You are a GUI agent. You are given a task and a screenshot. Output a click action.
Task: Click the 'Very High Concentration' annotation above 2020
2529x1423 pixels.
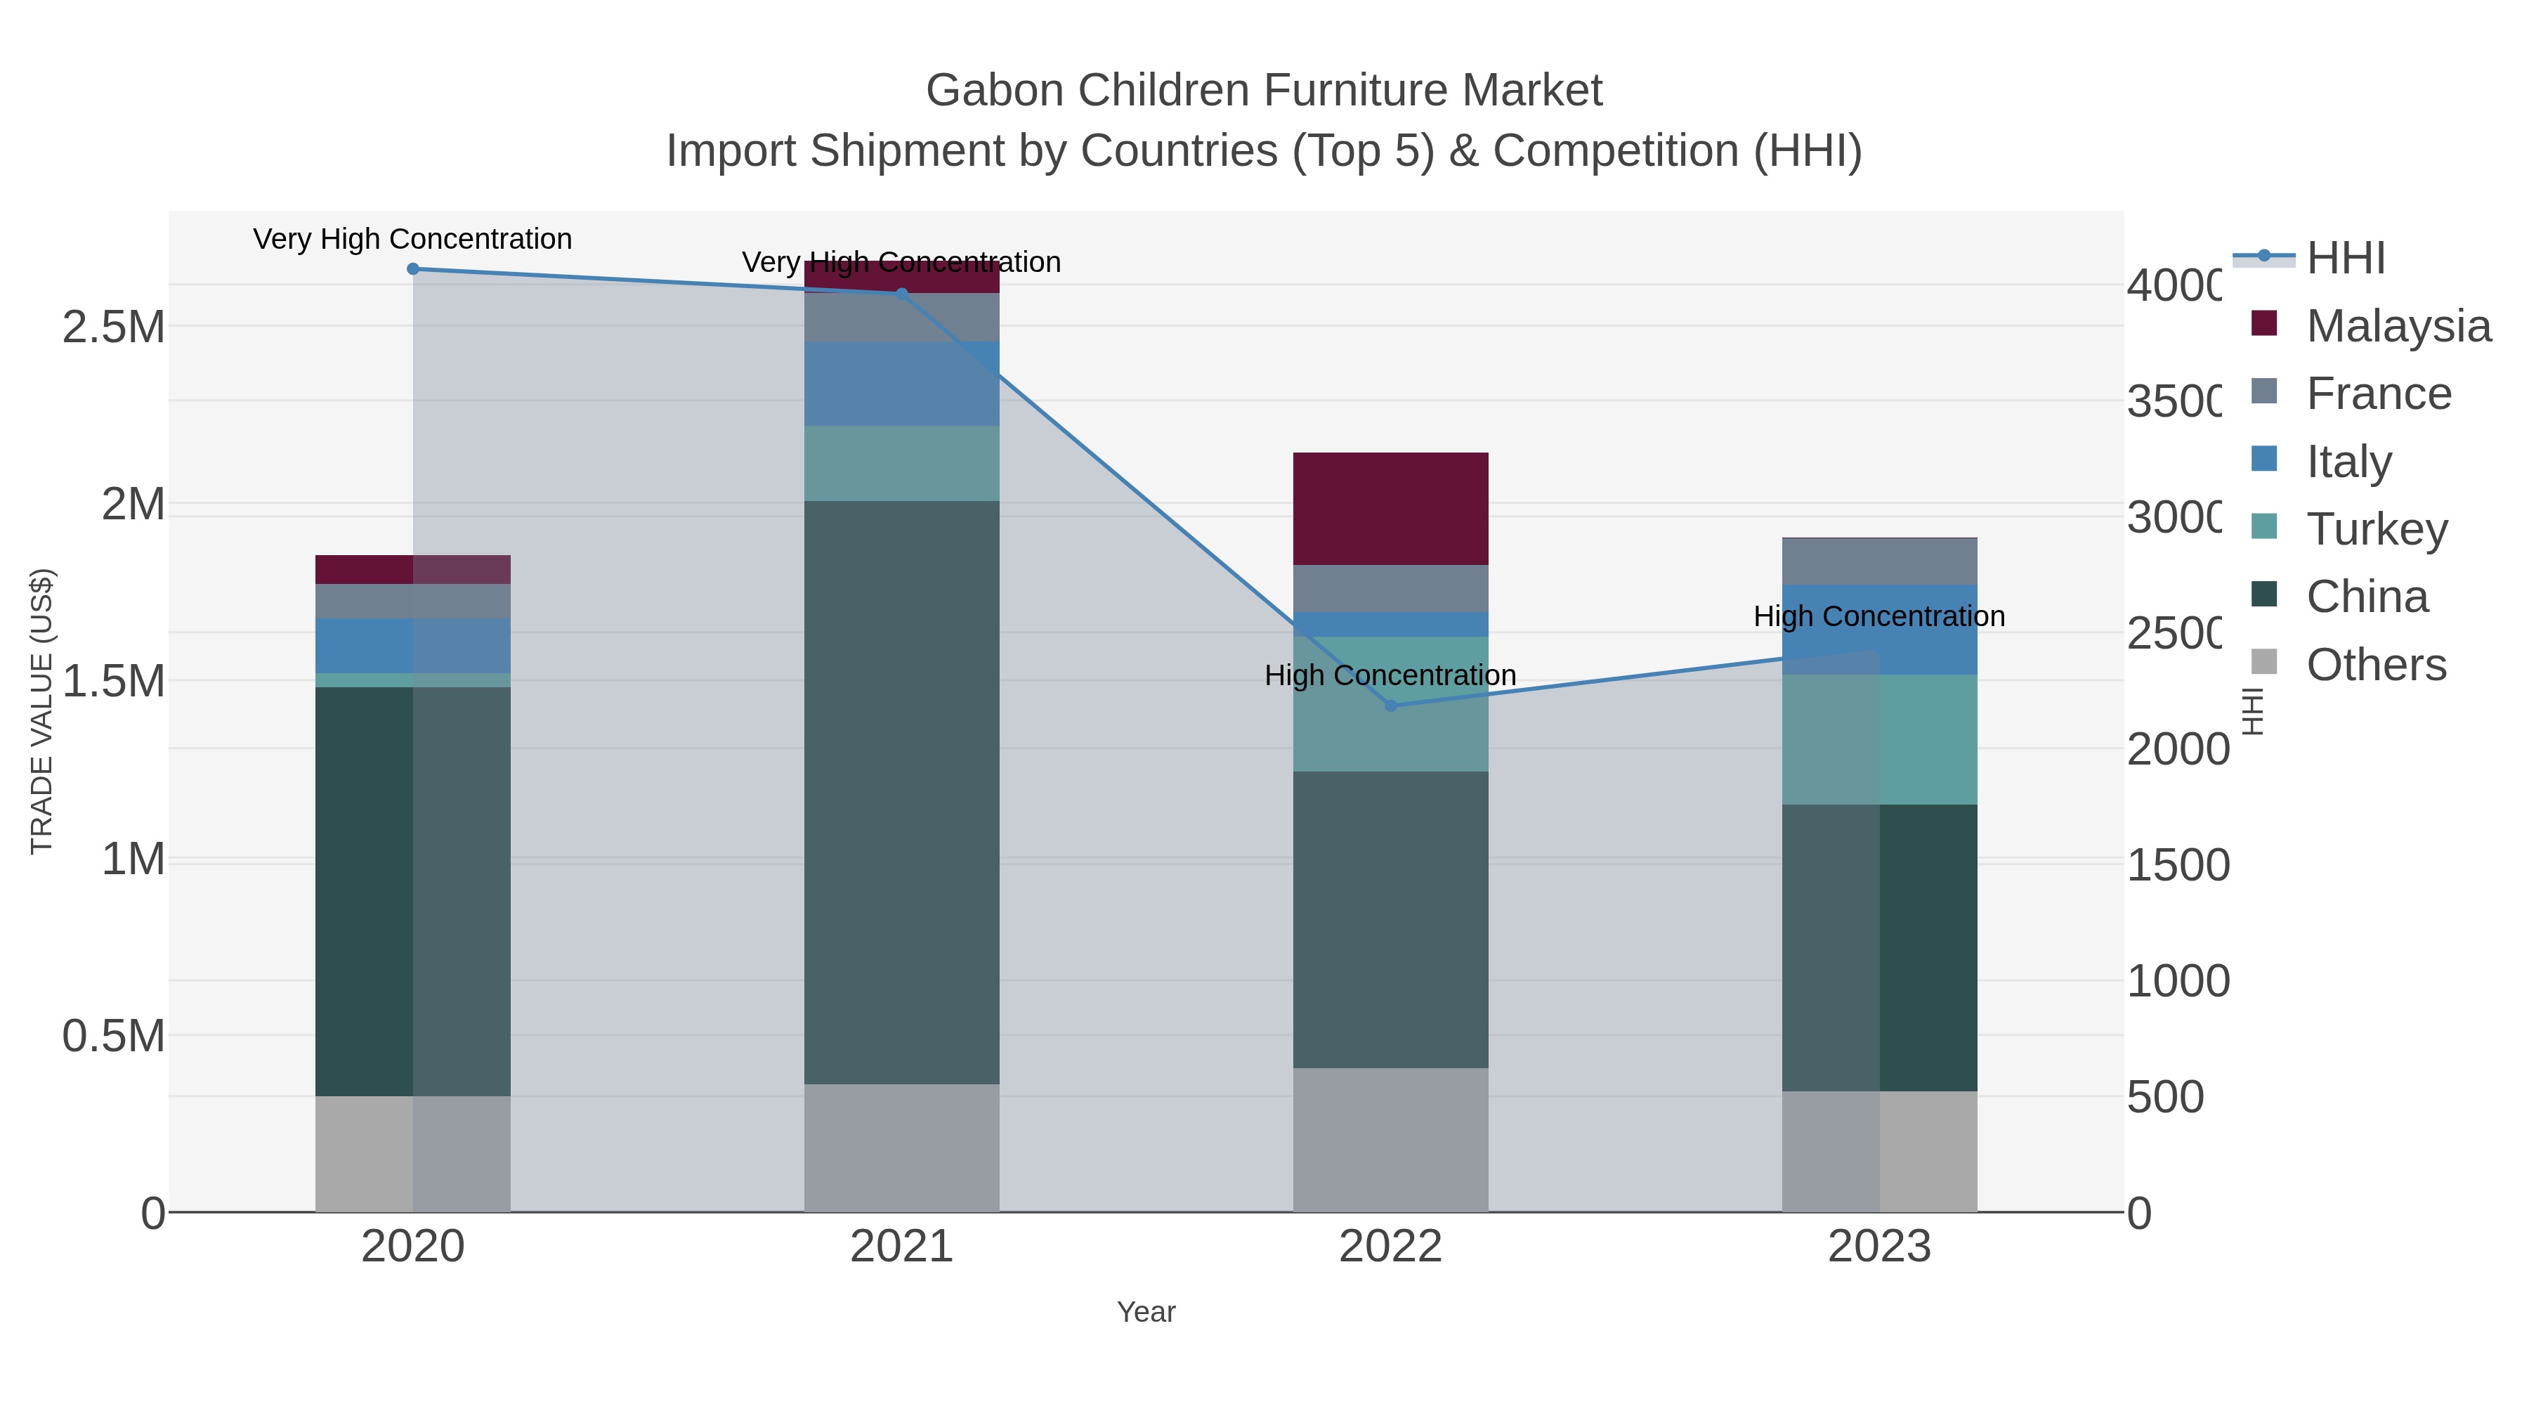[x=412, y=239]
